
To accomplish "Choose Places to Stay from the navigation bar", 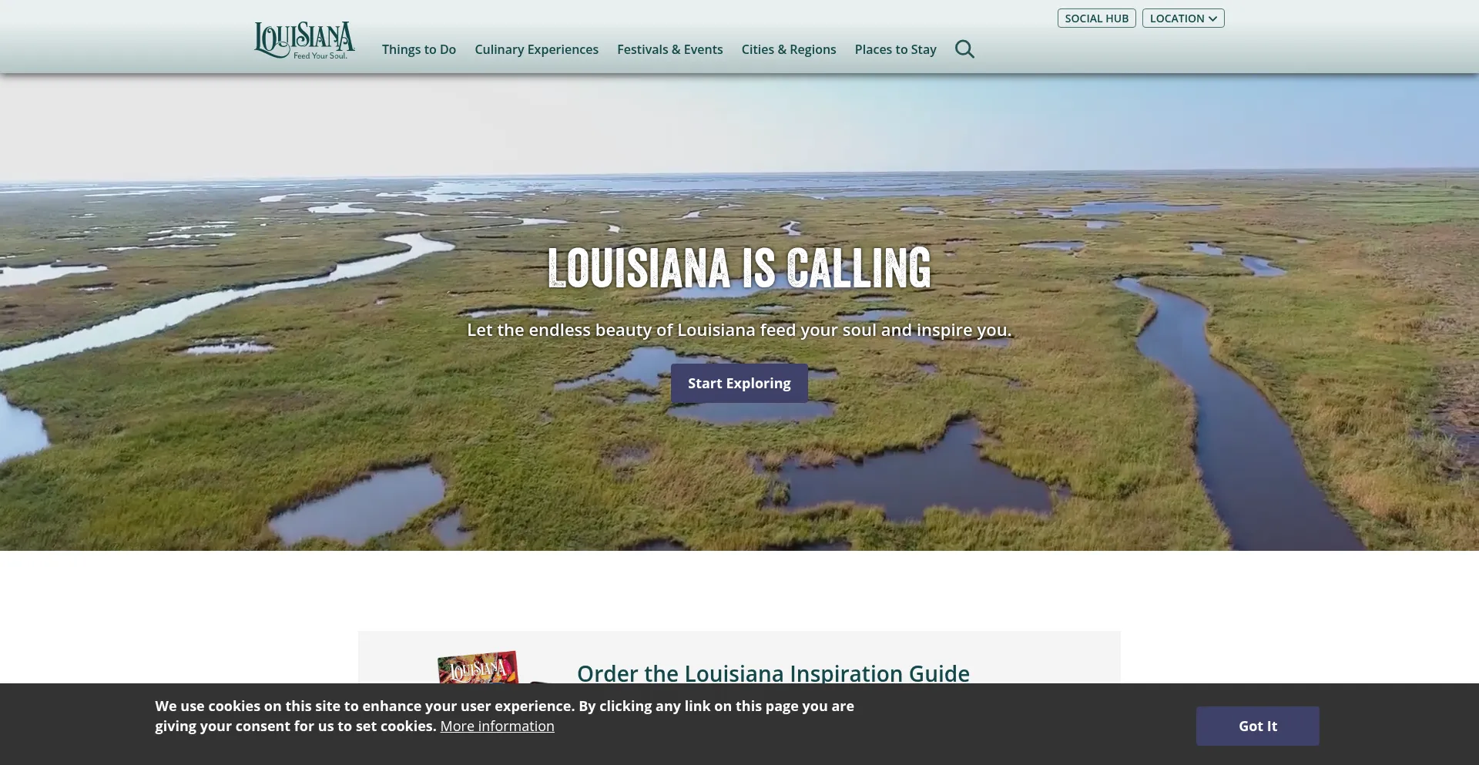I will click(895, 49).
